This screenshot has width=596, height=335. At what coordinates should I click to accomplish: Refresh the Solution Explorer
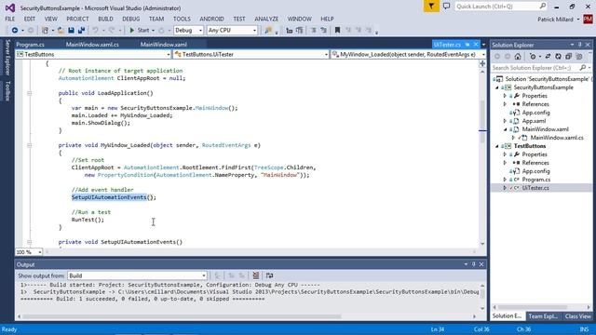pyautogui.click(x=558, y=57)
